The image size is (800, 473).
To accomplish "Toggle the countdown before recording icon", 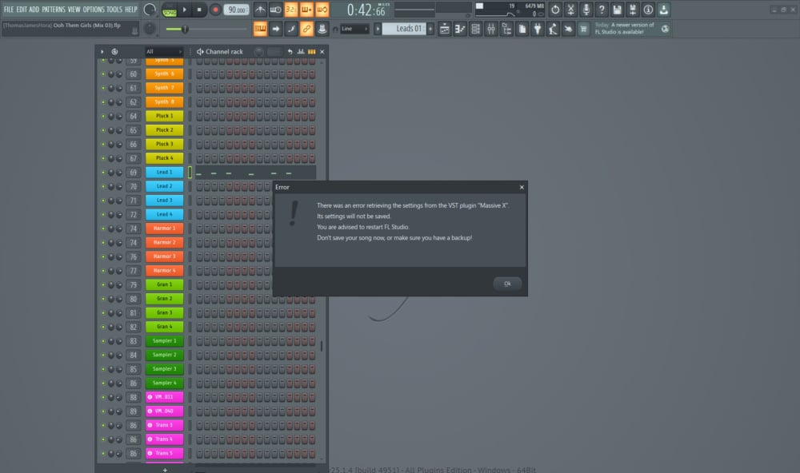I will pyautogui.click(x=291, y=10).
